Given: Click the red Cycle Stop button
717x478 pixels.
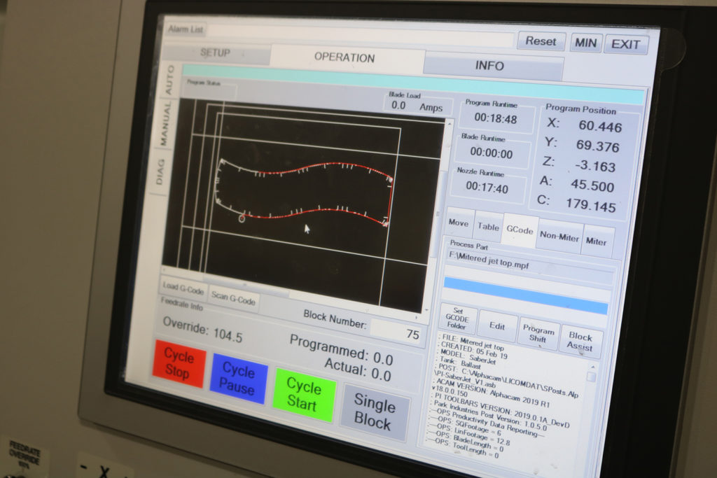Looking at the screenshot, I should pos(179,363).
